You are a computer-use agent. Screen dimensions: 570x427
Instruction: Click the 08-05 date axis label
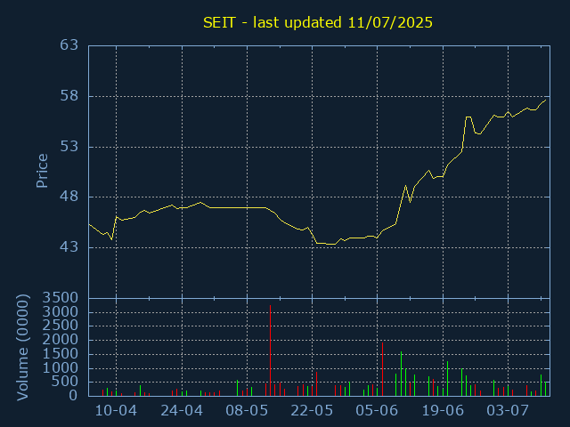click(x=247, y=411)
